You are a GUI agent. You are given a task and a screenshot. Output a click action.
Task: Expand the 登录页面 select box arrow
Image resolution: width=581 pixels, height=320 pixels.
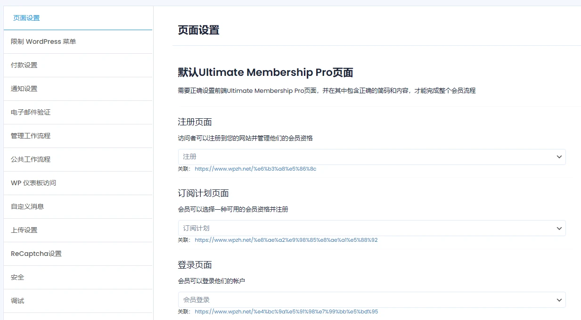click(559, 299)
